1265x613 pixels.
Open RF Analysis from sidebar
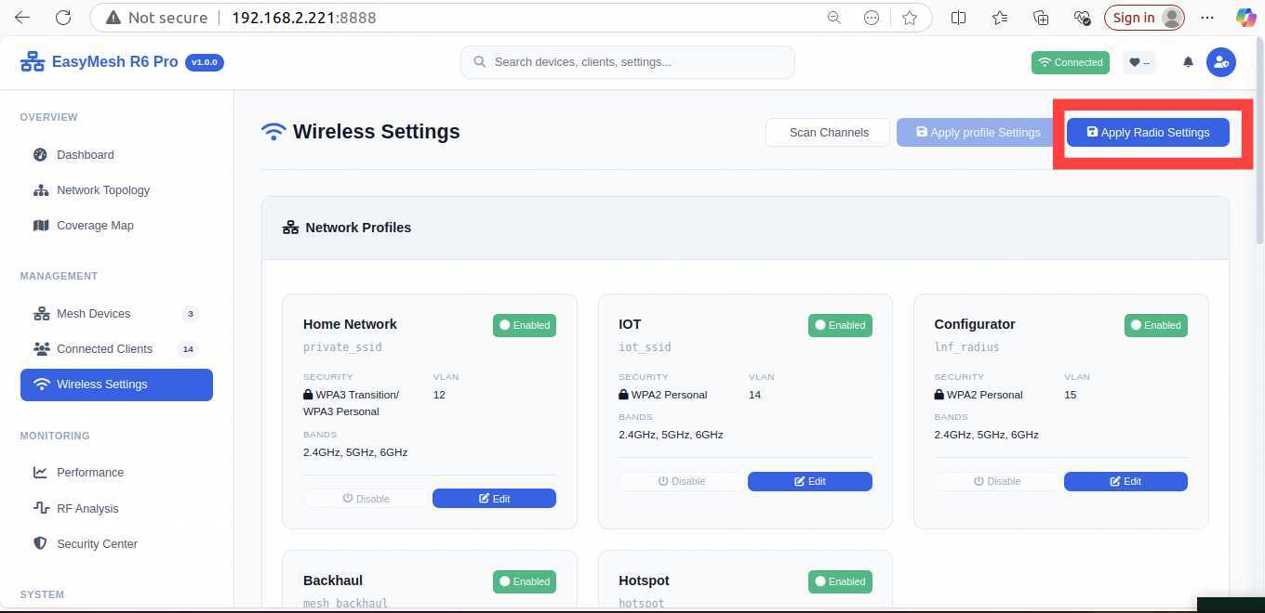point(87,509)
